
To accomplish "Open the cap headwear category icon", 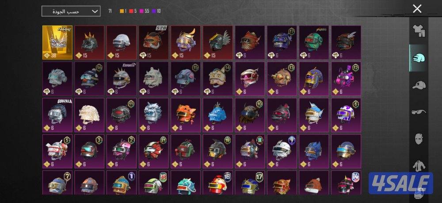I will click(418, 85).
